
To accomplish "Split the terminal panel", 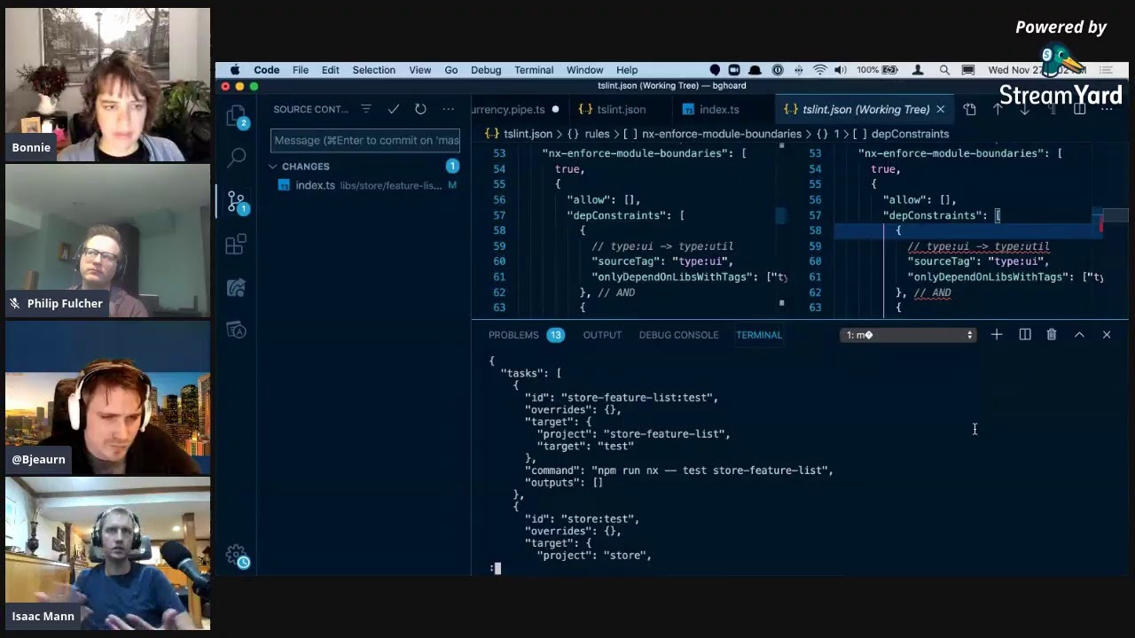I will pos(1025,334).
